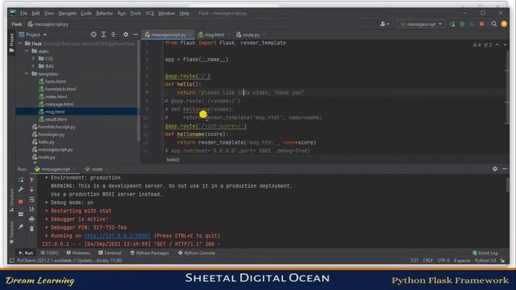Toggle the Structure side stripe button
The width and height of the screenshot is (516, 290).
click(x=12, y=201)
